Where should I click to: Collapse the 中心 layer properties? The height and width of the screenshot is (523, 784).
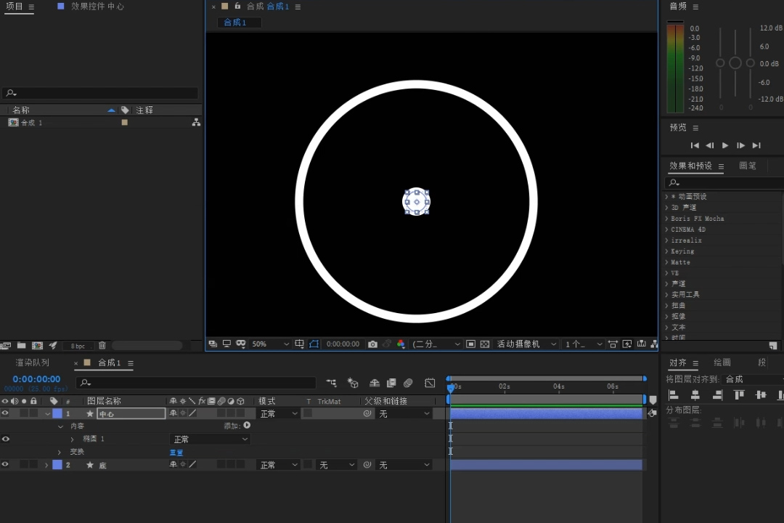47,414
